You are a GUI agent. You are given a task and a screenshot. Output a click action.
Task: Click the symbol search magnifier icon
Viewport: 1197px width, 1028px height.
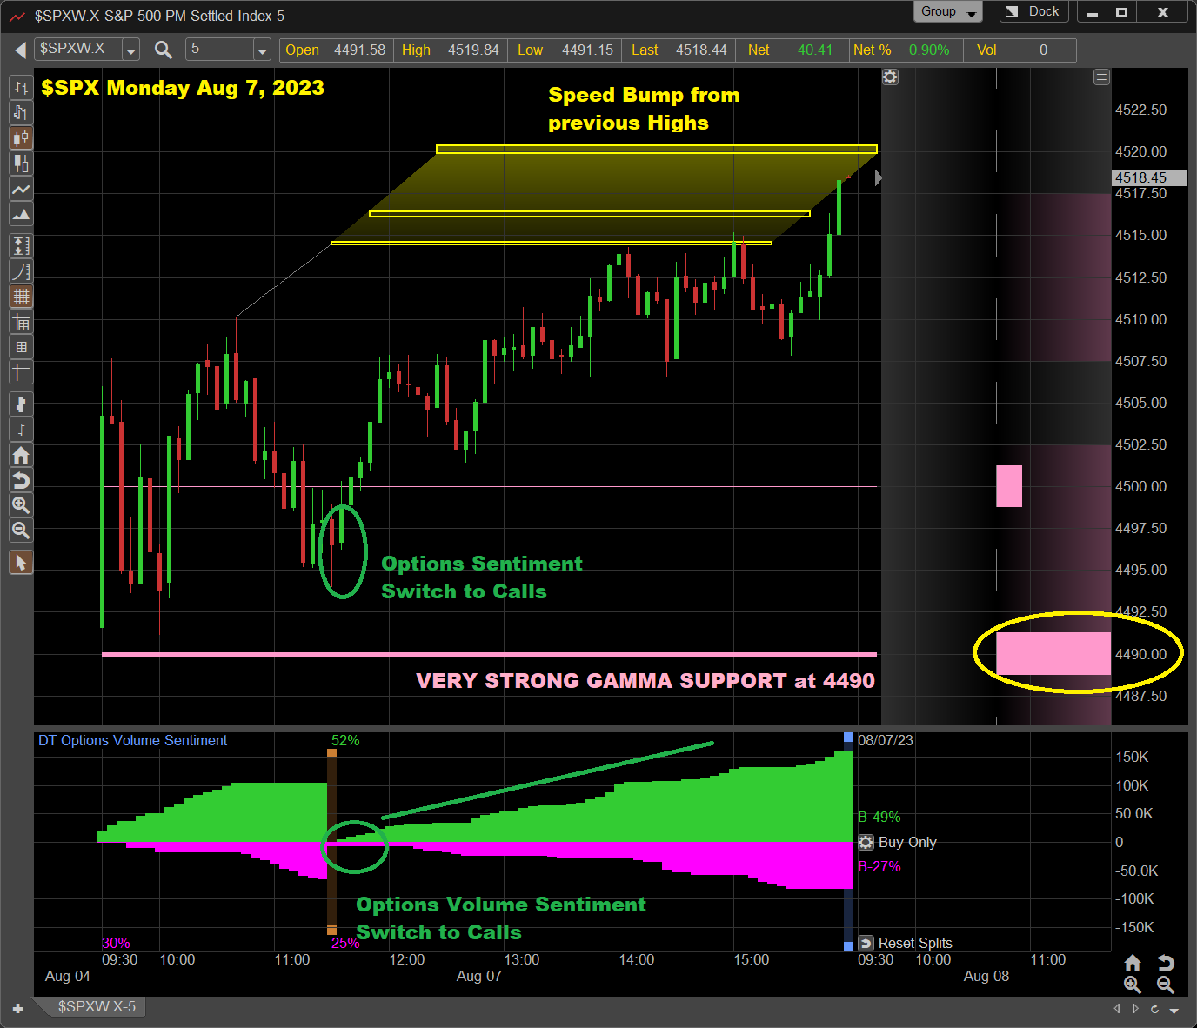coord(163,50)
